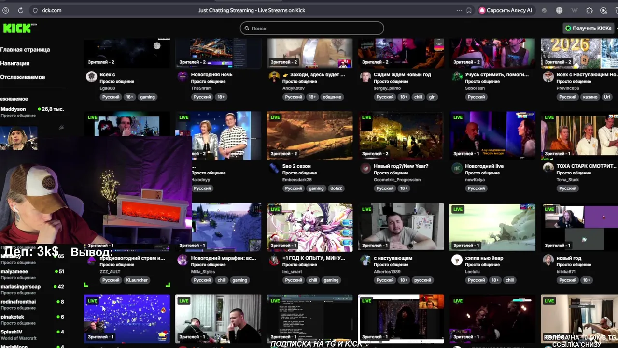Click the Получить KICKs button
The image size is (618, 348).
pos(589,28)
